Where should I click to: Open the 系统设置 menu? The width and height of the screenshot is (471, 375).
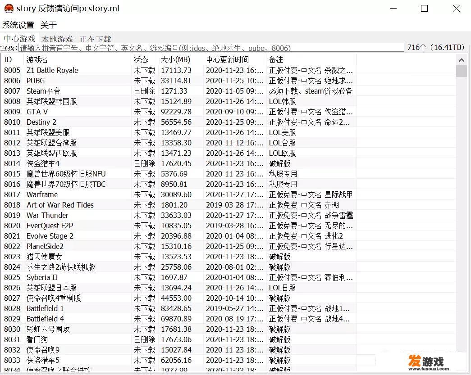pyautogui.click(x=18, y=25)
